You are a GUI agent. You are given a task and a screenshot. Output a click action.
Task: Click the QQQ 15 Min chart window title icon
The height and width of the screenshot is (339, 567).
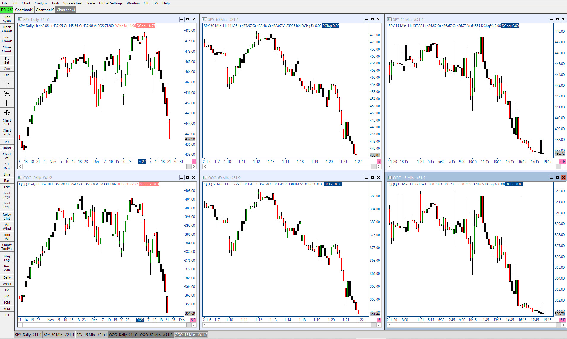389,178
